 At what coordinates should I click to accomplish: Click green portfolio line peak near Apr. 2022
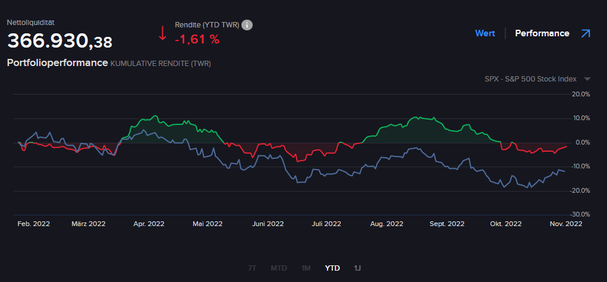pos(155,116)
